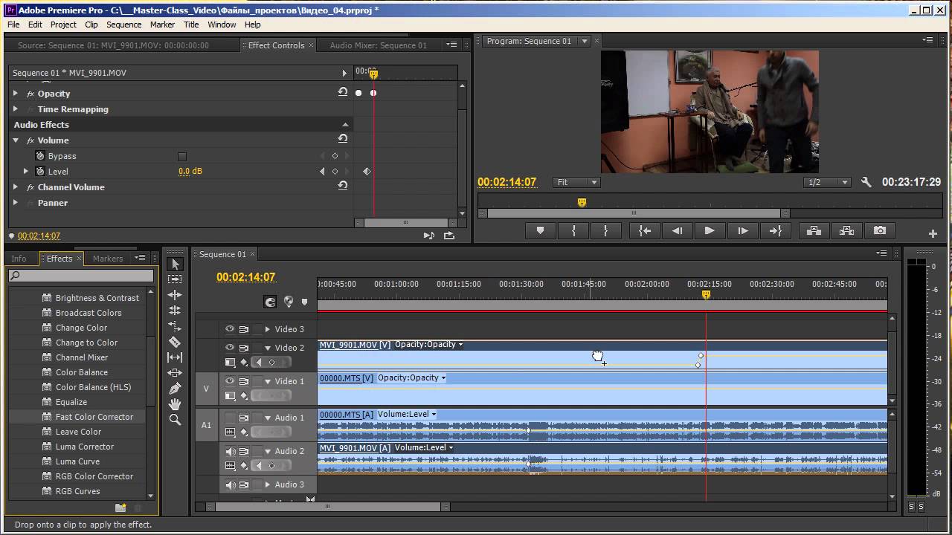Hide the Video 2 track eye

pos(230,348)
